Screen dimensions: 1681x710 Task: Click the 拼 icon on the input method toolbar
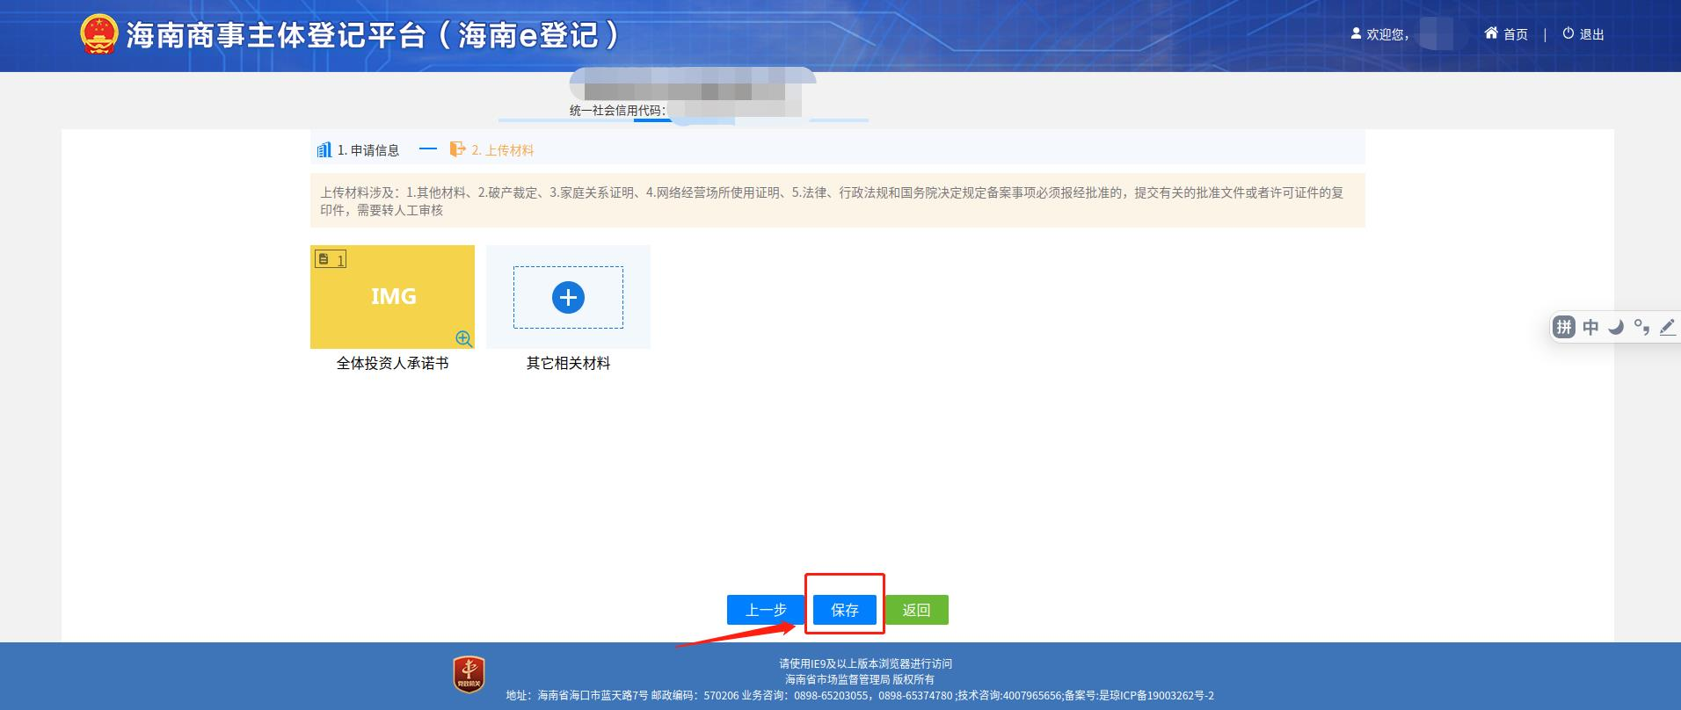coord(1564,328)
